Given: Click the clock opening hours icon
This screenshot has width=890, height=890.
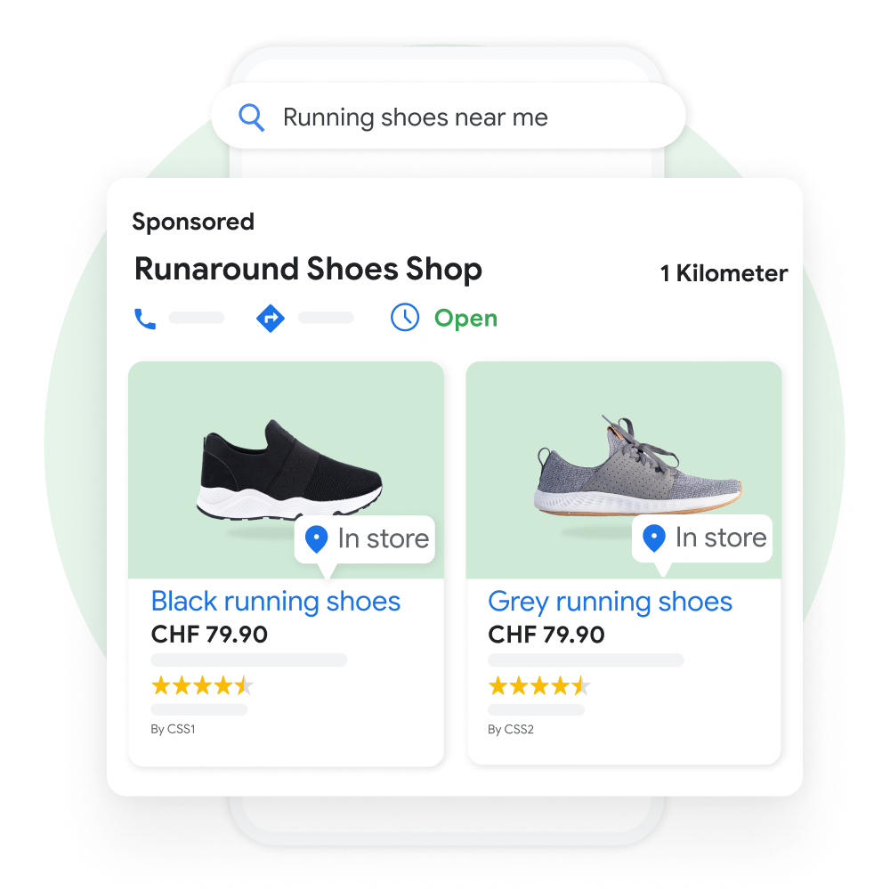Looking at the screenshot, I should (405, 318).
